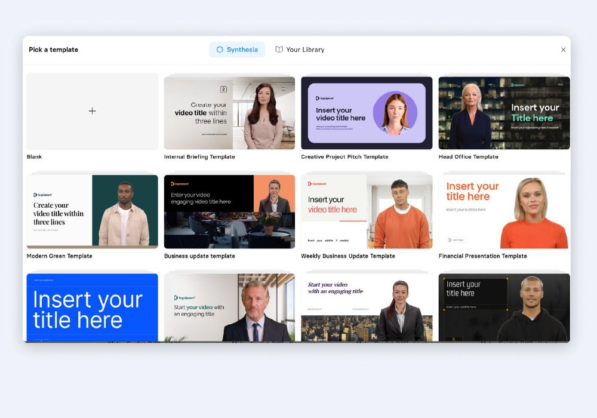Screen dimensions: 597x418
Task: Click the 'Financial Presentation Template' label
Action: pos(482,256)
